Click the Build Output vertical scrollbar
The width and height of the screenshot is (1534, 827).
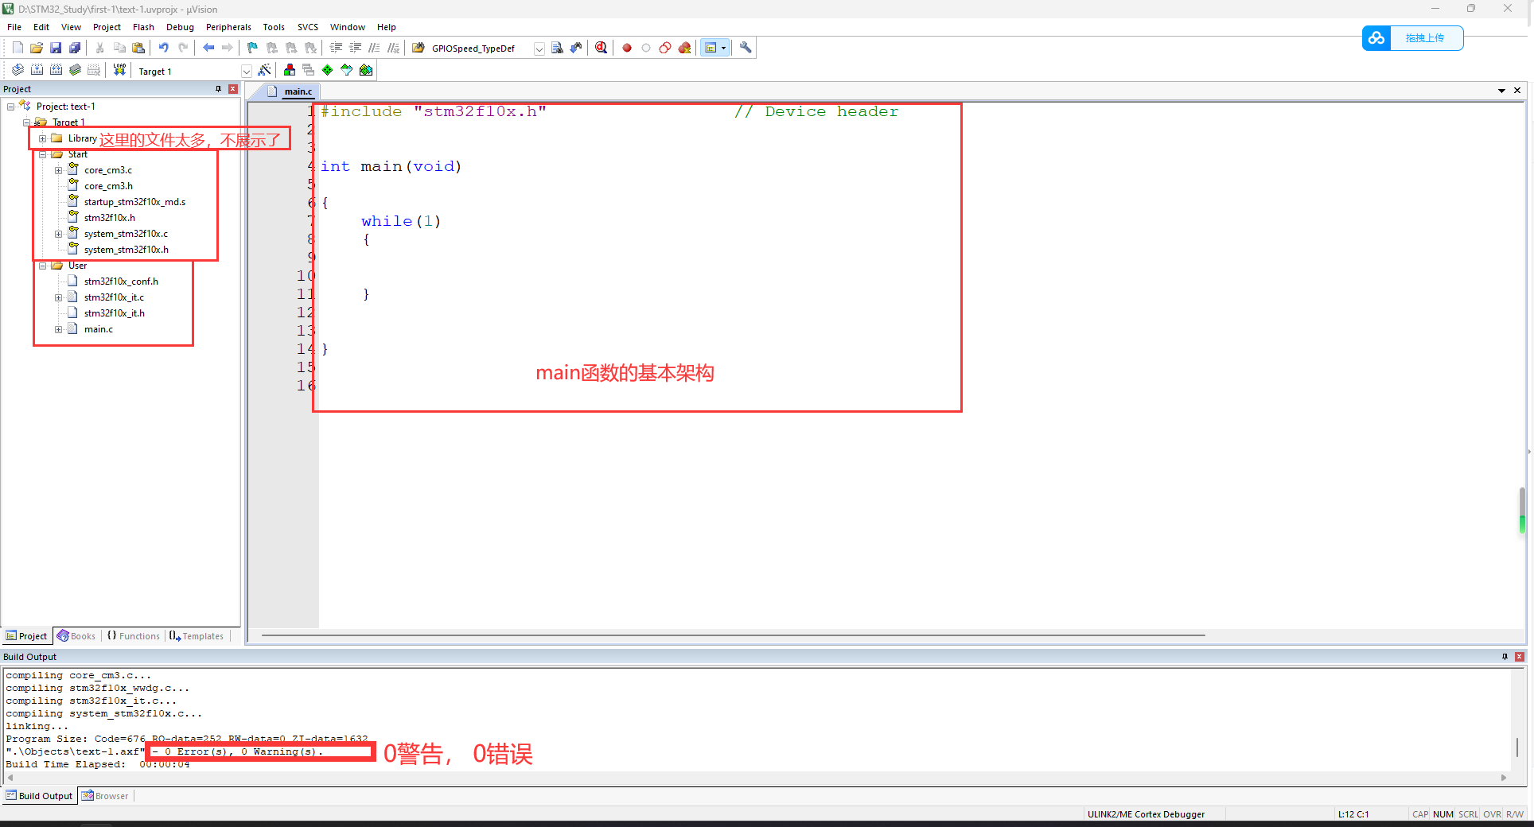1516,747
